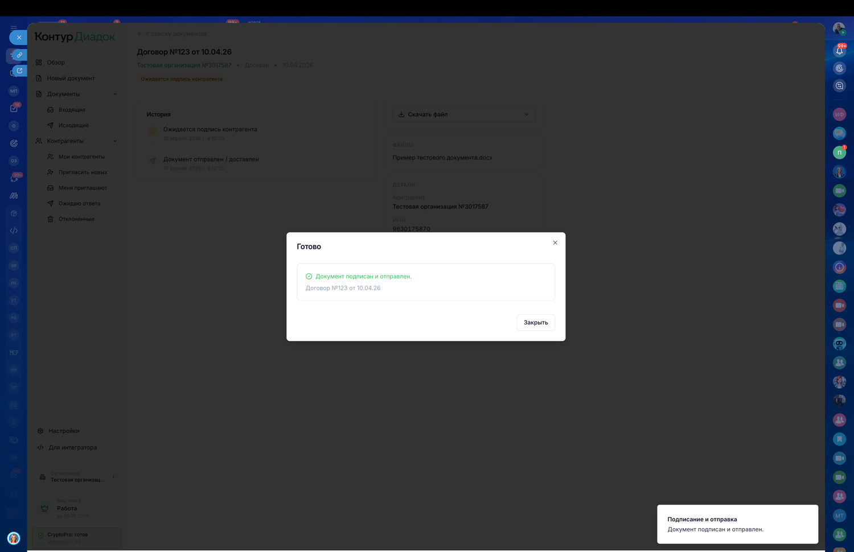Click the blue X button in the left rail
This screenshot has width=854, height=552.
(x=18, y=38)
